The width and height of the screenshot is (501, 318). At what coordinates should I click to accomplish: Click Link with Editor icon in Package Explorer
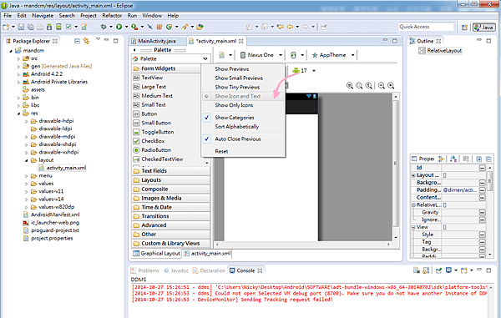tap(86, 41)
